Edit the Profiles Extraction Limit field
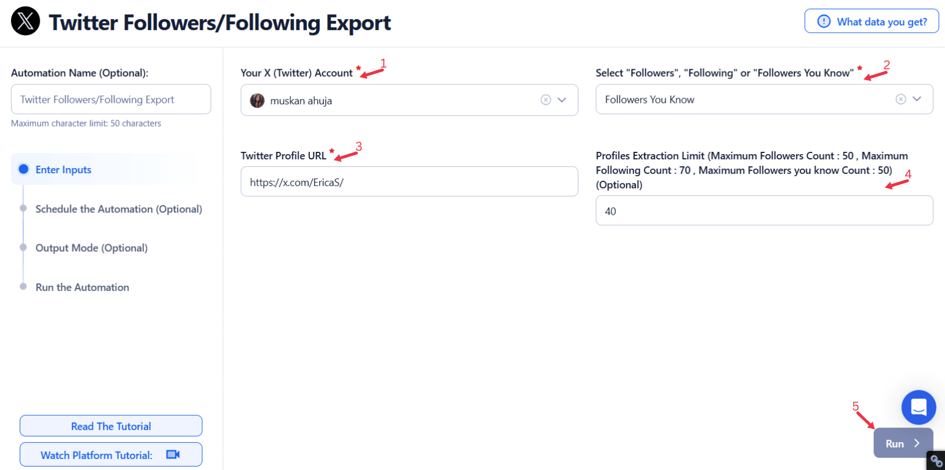This screenshot has height=470, width=945. 764,211
